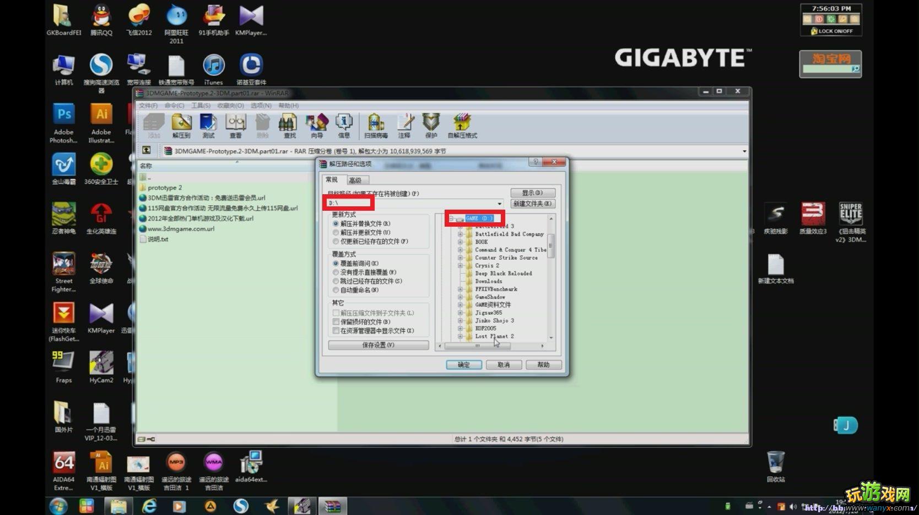Open the AIDA64 Extreme desktop icon

click(64, 471)
